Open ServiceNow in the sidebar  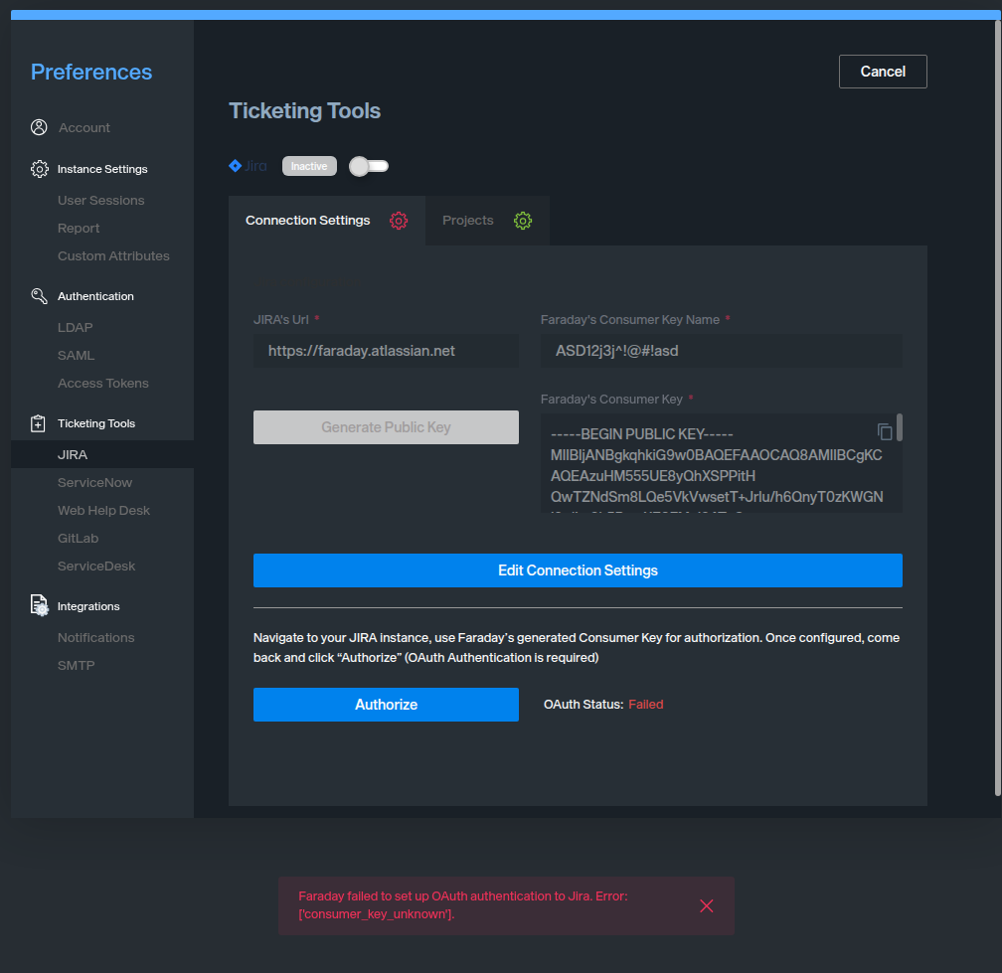click(x=94, y=483)
